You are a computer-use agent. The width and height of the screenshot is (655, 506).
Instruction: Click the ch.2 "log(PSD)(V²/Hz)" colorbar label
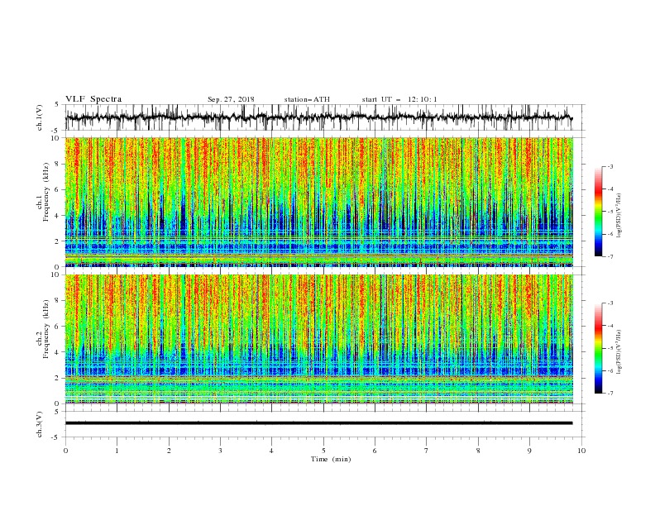pos(619,352)
